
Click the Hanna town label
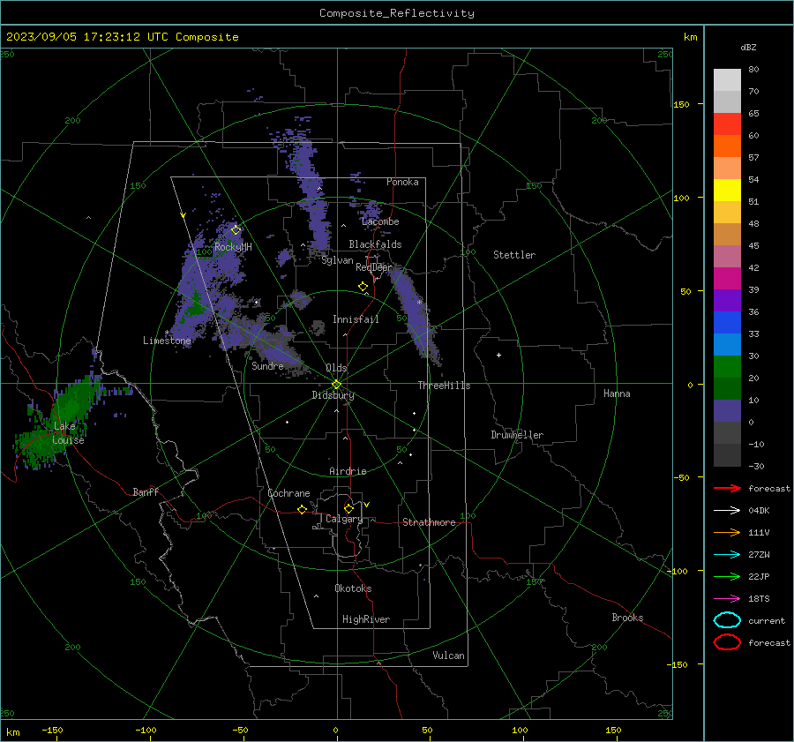[x=617, y=393]
